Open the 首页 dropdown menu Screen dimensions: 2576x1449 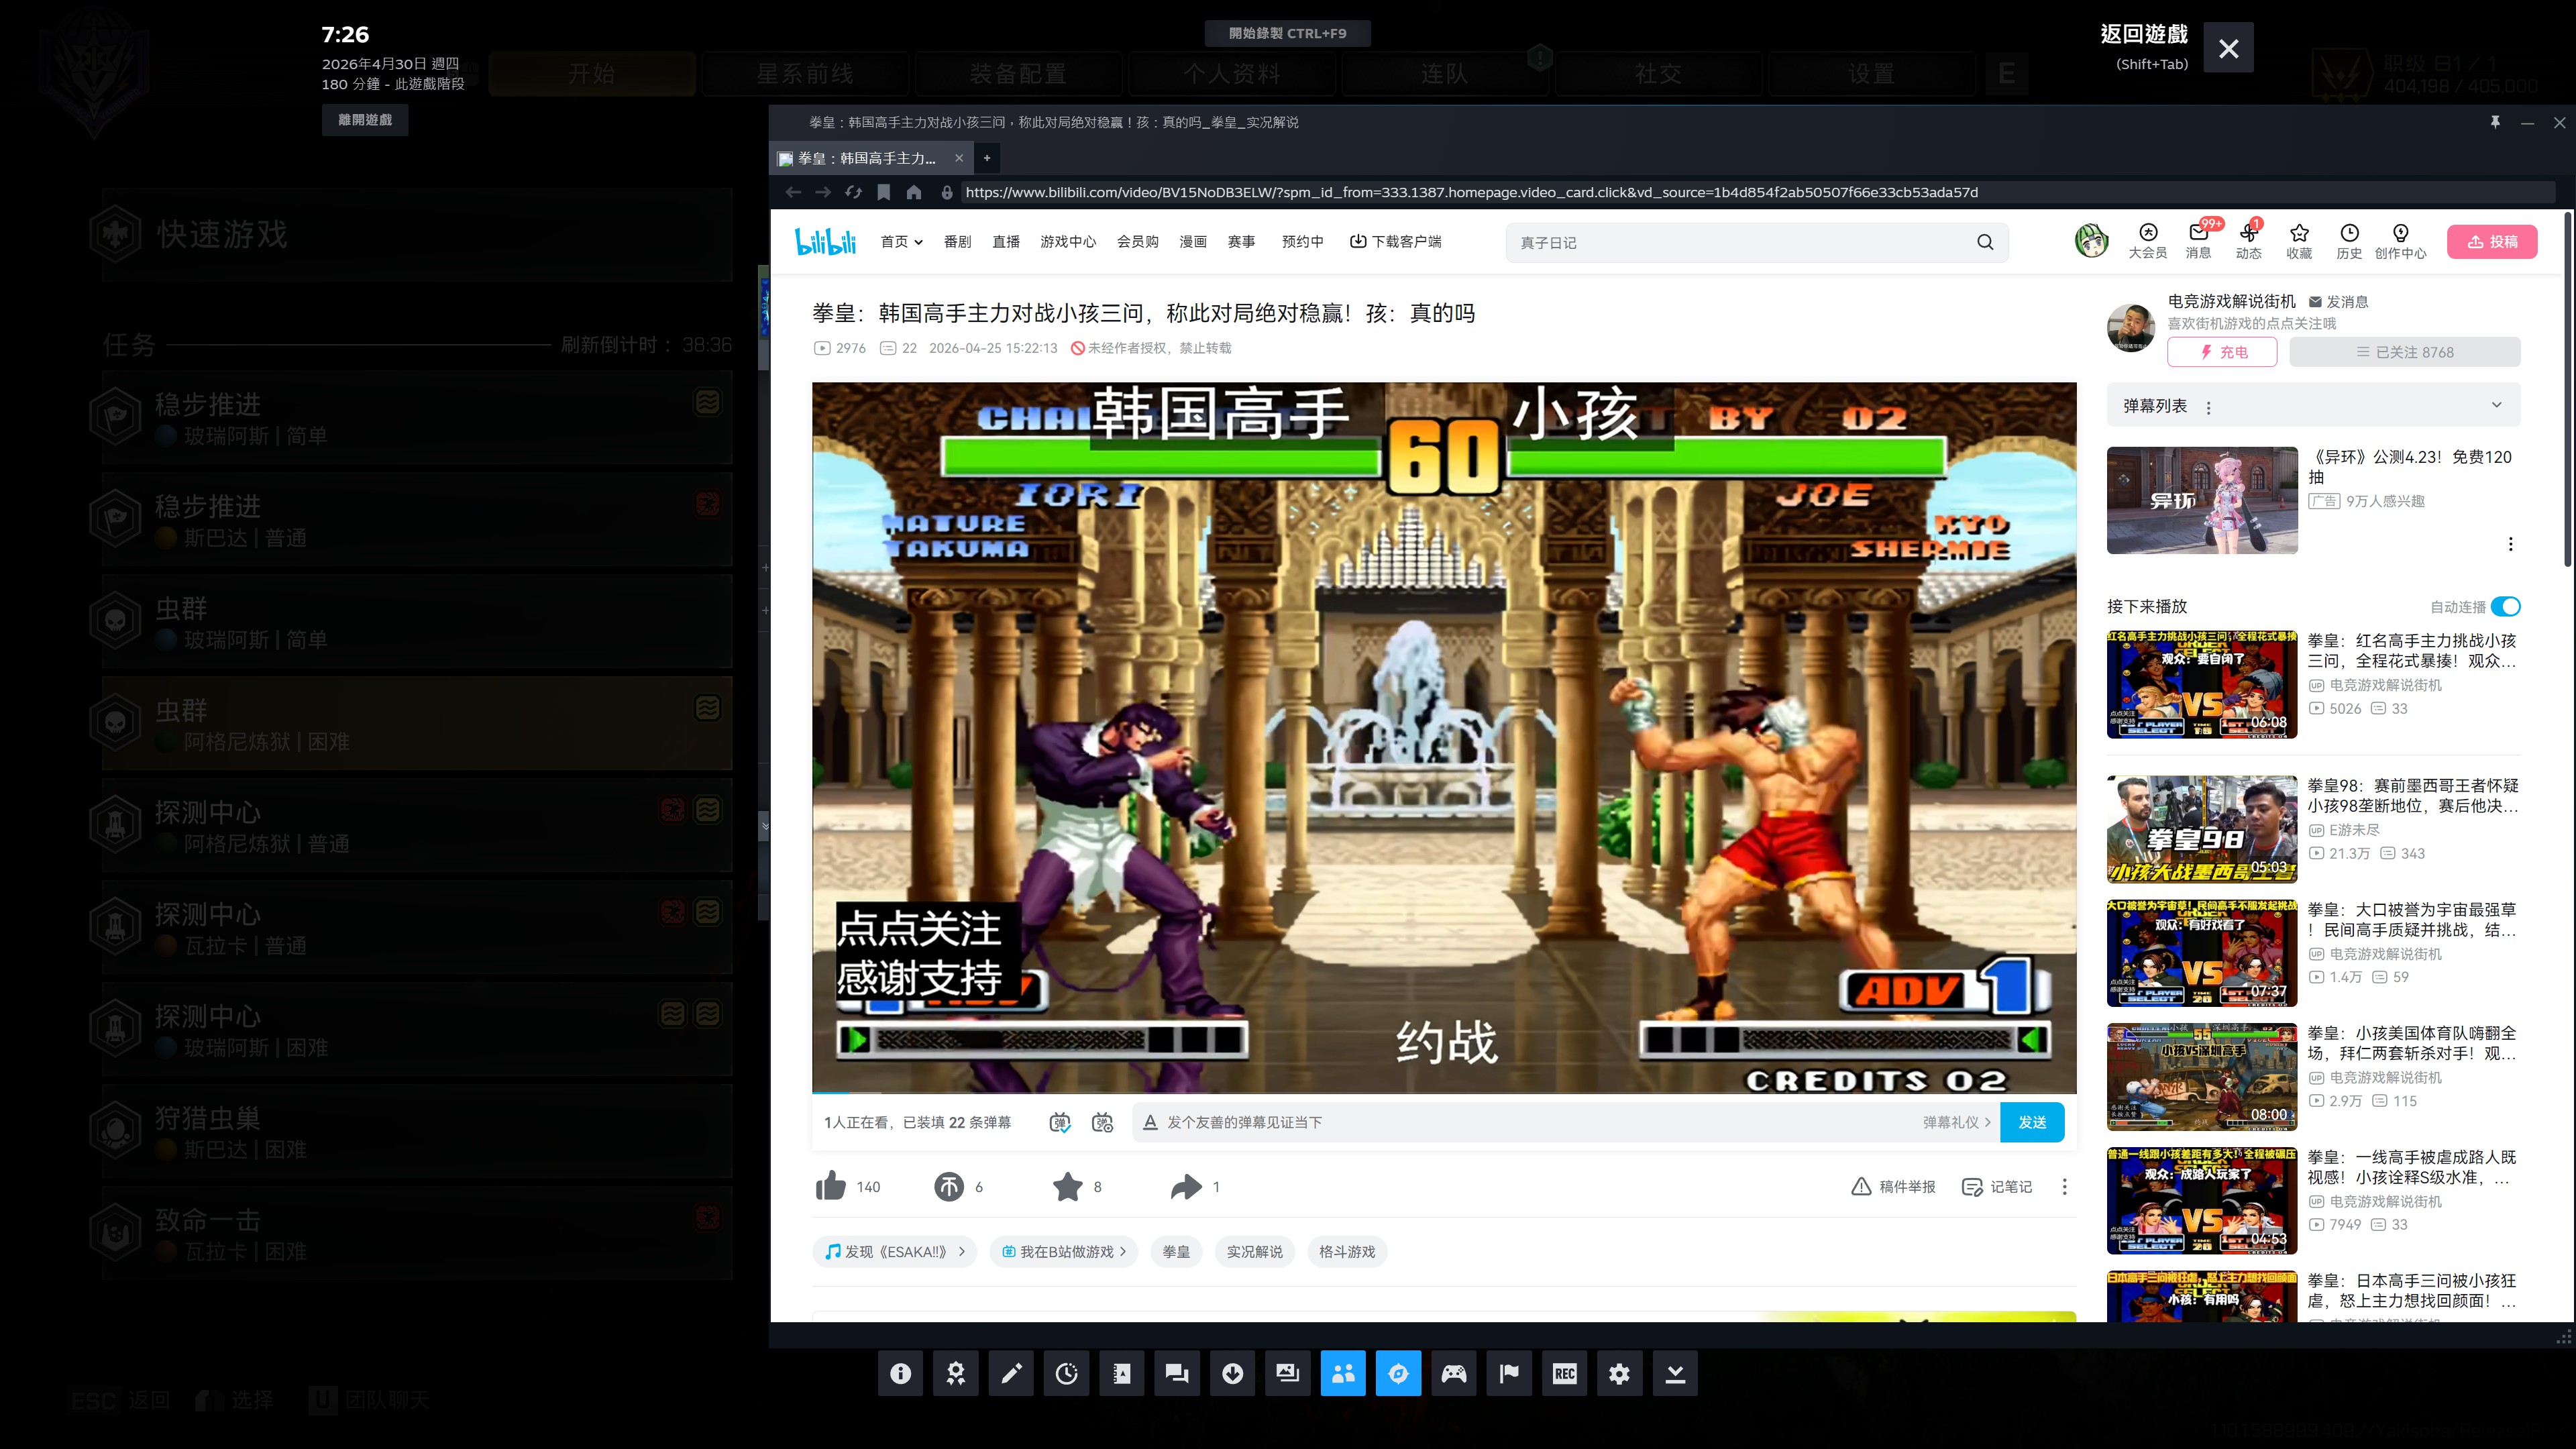point(901,242)
